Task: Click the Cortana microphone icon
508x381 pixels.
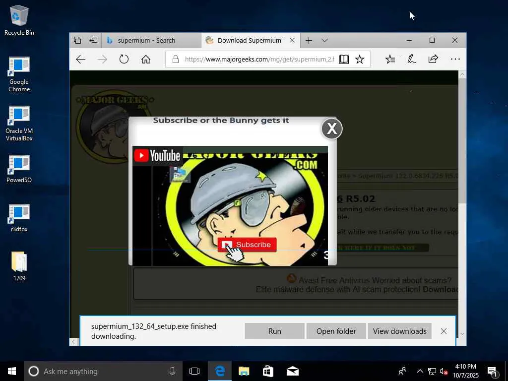Action: pyautogui.click(x=172, y=371)
